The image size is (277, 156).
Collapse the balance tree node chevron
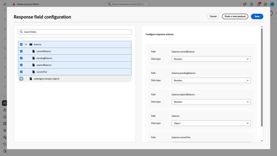(x=26, y=44)
